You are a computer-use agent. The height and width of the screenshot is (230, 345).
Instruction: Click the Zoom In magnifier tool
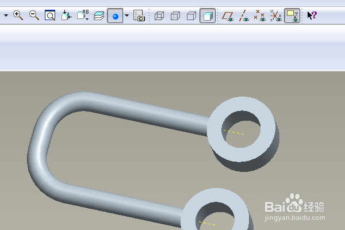[x=18, y=16]
